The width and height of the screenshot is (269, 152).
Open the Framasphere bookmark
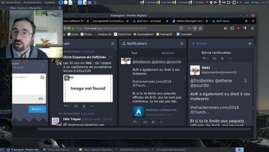pos(144,34)
